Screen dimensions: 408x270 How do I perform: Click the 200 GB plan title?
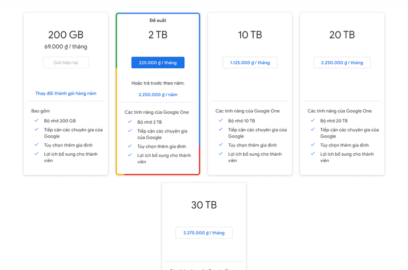[x=66, y=34]
